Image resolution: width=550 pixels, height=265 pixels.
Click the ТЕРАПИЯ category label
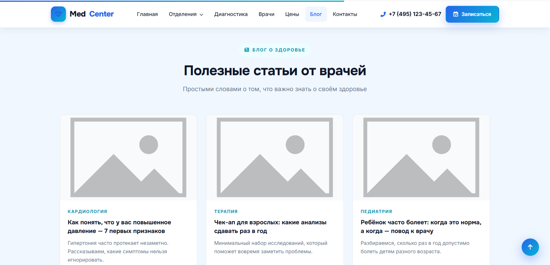[x=226, y=212]
